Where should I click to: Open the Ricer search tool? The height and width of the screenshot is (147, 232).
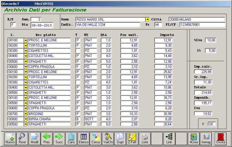[22, 138]
